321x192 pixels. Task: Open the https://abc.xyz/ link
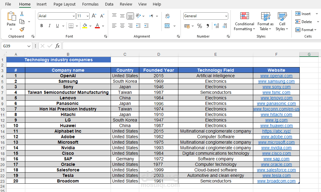(x=276, y=131)
